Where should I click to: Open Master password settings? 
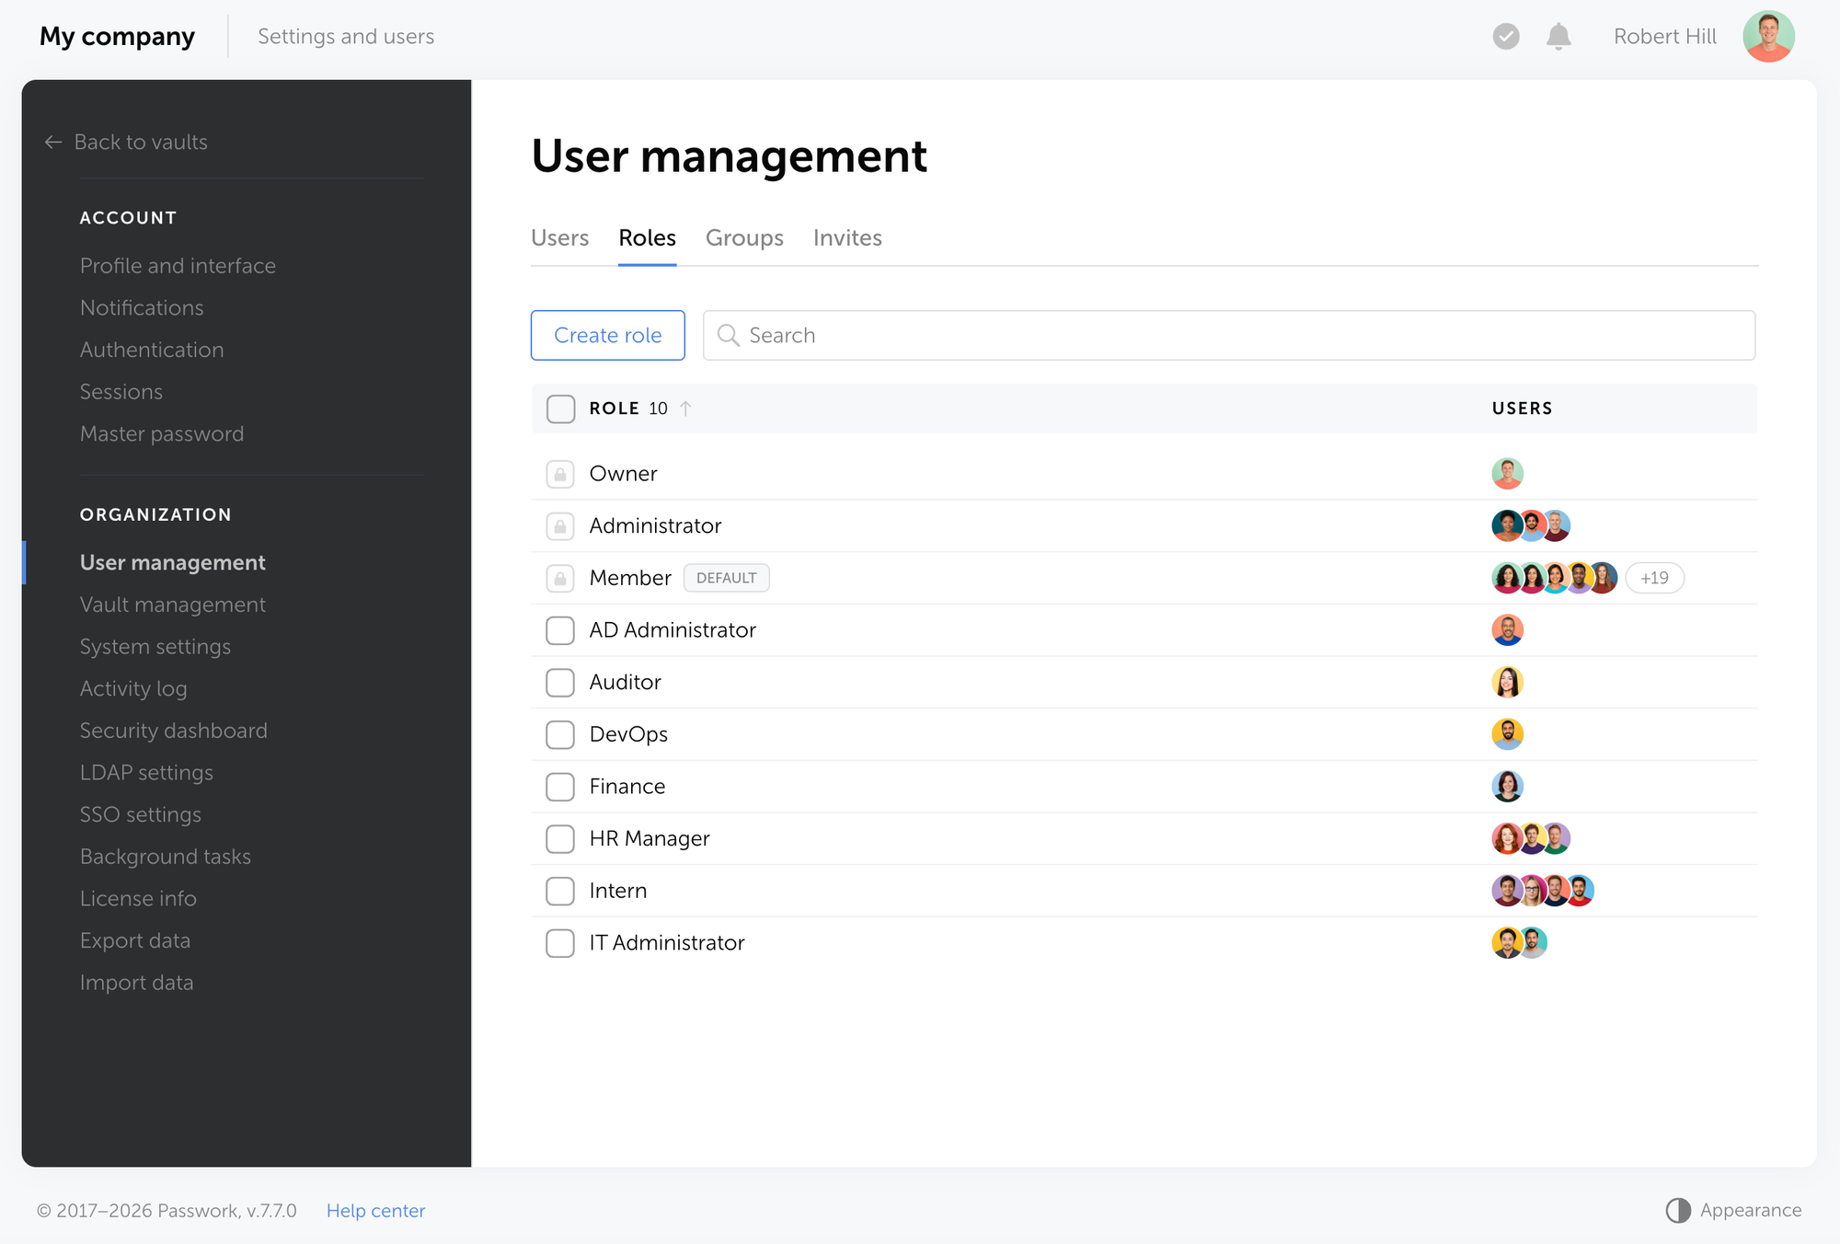click(x=162, y=433)
